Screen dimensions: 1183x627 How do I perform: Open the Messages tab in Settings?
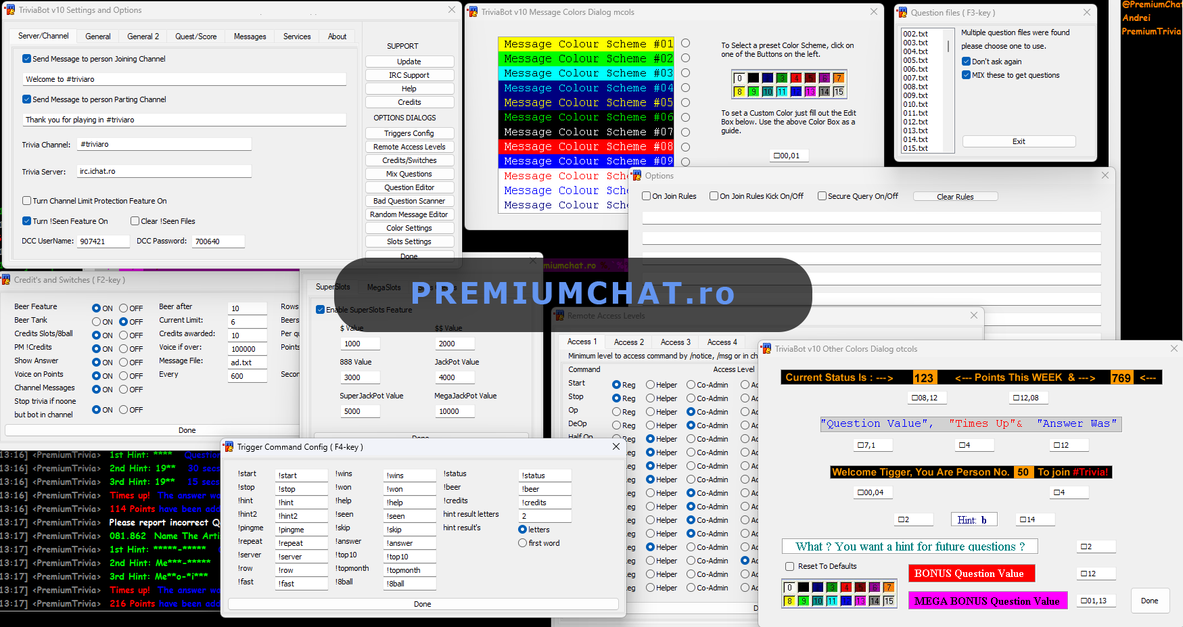click(x=250, y=37)
